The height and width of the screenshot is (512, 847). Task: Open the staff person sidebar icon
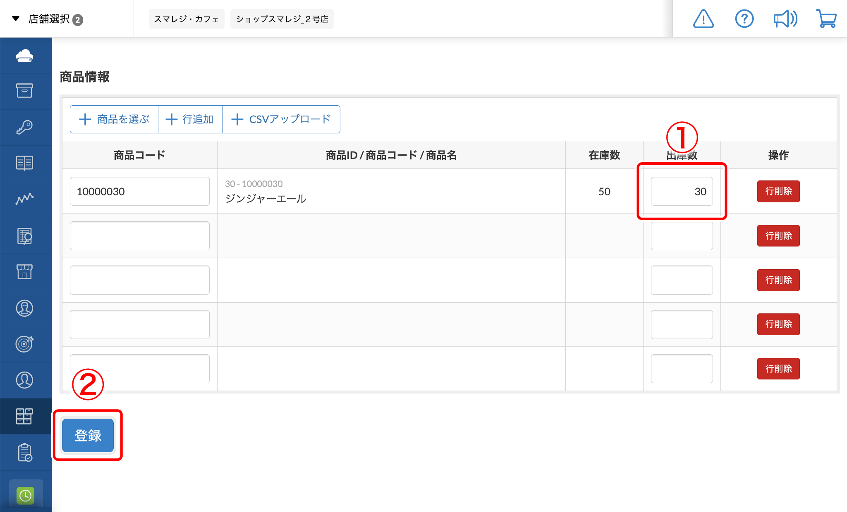pos(25,308)
